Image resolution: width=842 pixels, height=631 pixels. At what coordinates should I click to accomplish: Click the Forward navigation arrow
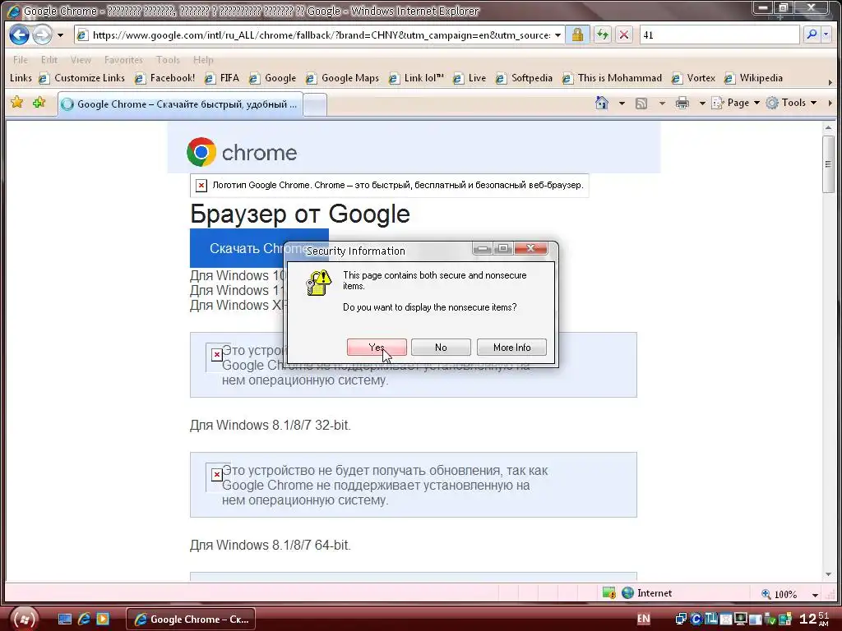[x=42, y=35]
